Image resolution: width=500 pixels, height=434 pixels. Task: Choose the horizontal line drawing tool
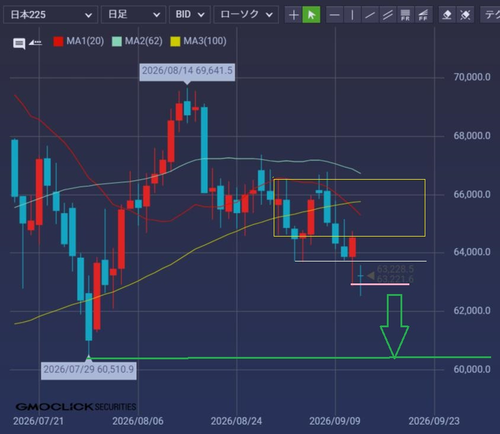click(x=335, y=15)
